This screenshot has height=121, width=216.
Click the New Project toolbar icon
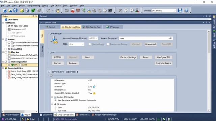click(5, 10)
